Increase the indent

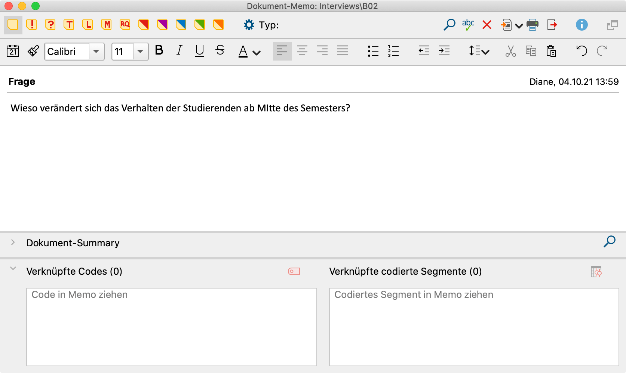pos(444,51)
